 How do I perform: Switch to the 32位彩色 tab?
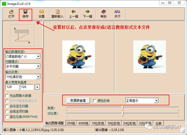[145, 123]
